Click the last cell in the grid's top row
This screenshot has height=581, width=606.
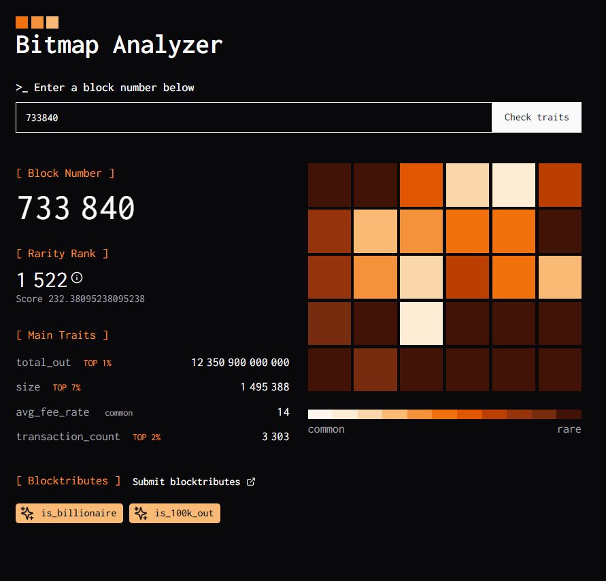tap(560, 185)
